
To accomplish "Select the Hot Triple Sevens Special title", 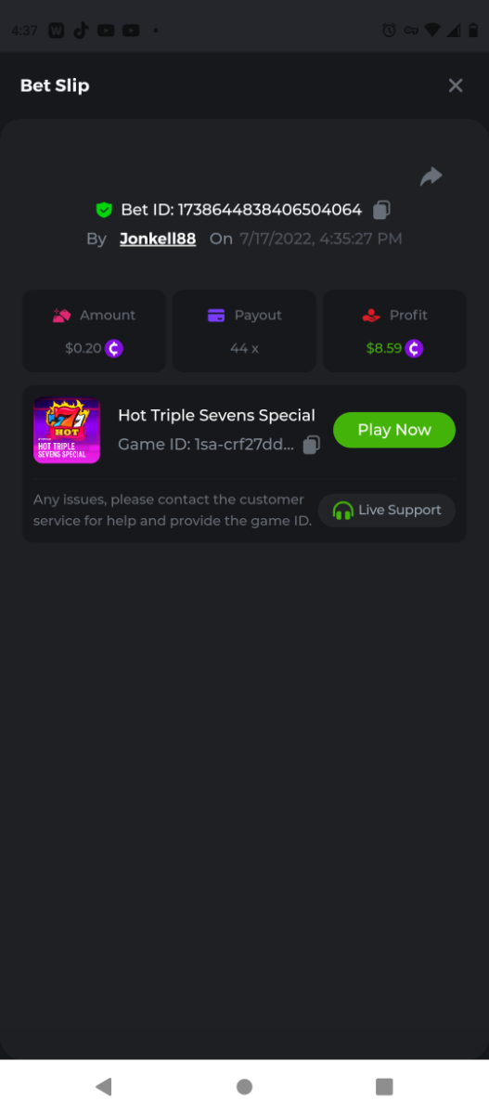I will point(216,415).
